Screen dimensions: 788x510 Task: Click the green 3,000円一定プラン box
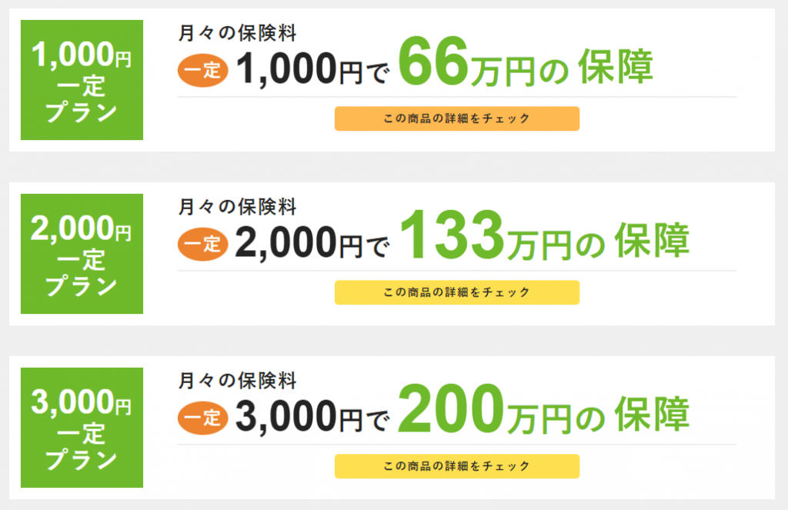[82, 428]
